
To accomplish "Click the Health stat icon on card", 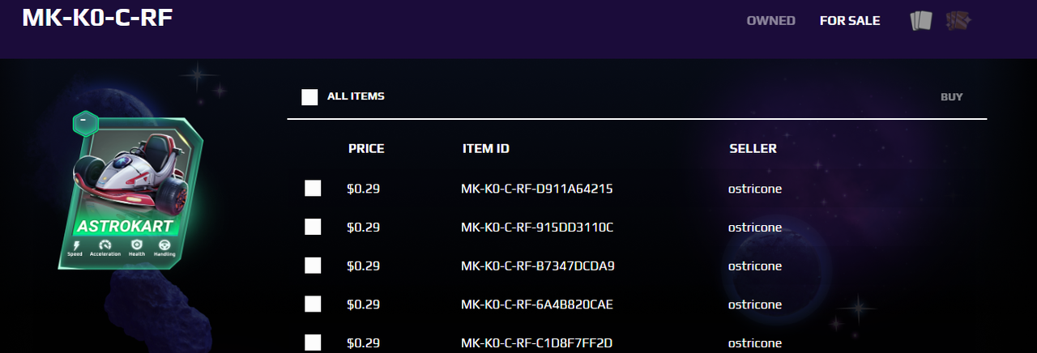I will click(x=136, y=245).
